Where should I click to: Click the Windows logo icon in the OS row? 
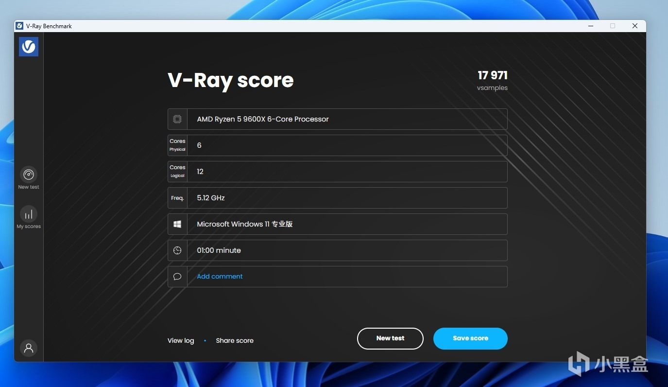[177, 224]
